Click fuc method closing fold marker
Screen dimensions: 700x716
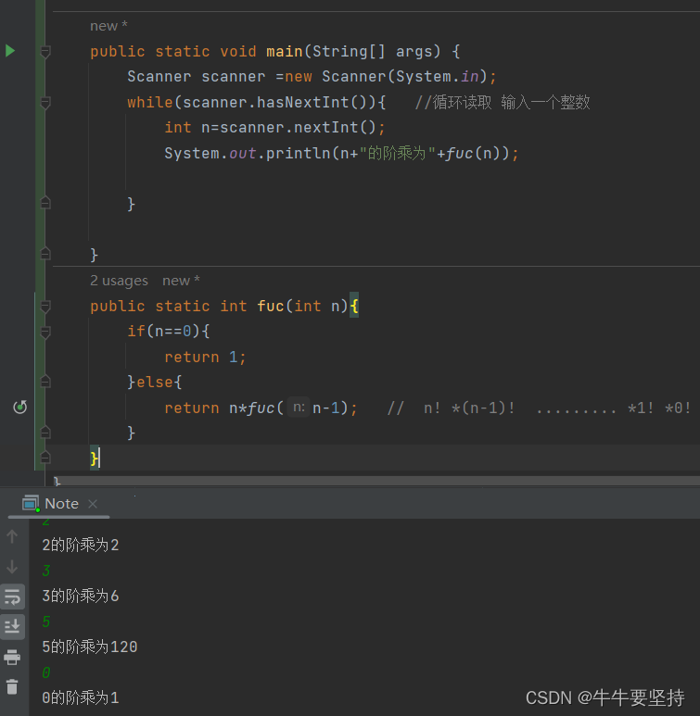(45, 457)
